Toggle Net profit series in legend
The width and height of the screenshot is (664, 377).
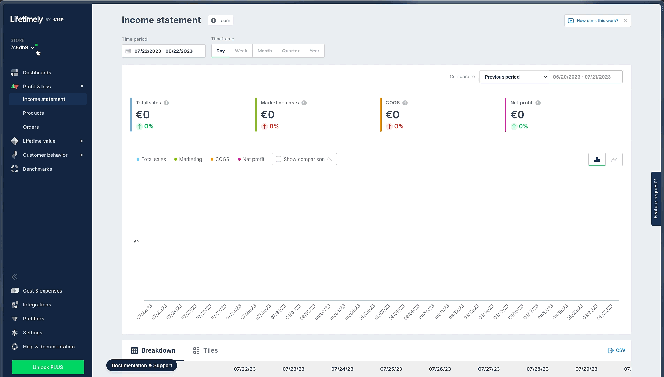251,159
